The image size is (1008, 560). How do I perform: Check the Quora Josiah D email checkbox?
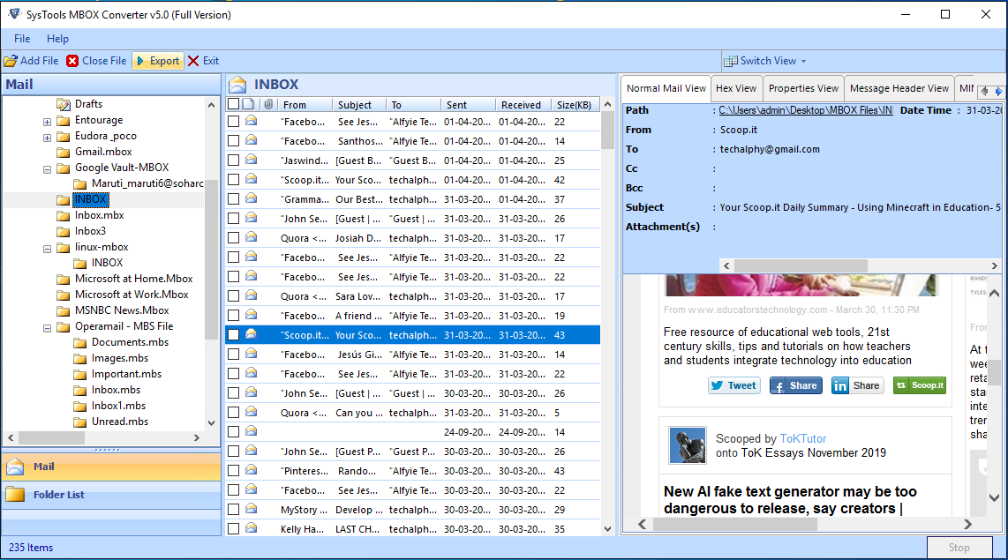(x=234, y=238)
